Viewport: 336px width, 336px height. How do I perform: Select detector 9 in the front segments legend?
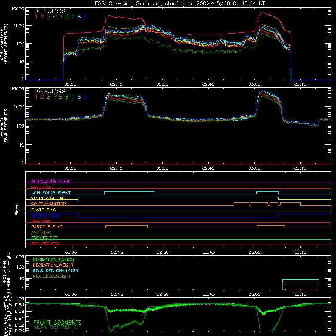click(85, 17)
